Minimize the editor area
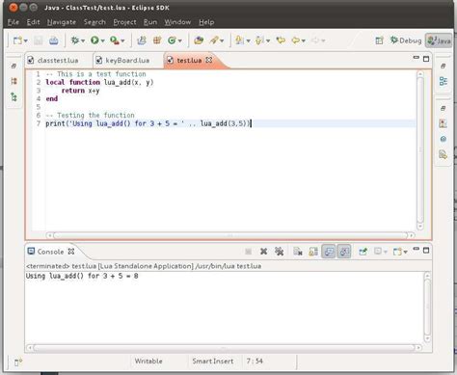This screenshot has height=375, width=457. point(417,57)
